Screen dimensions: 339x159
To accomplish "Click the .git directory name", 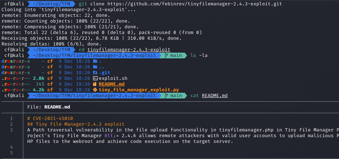I will click(x=105, y=72).
